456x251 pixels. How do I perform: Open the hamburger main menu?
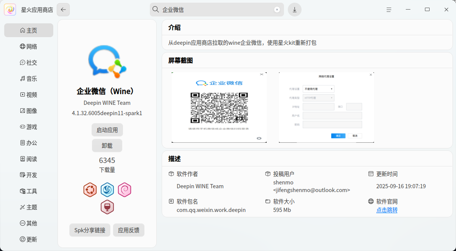tap(389, 10)
